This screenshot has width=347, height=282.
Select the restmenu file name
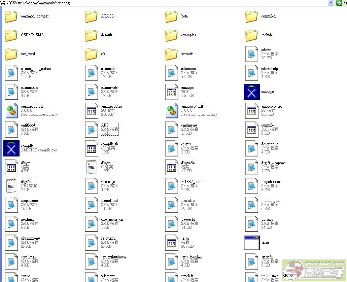(108, 238)
